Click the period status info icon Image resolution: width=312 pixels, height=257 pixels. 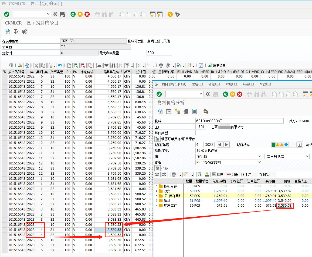coord(300,145)
